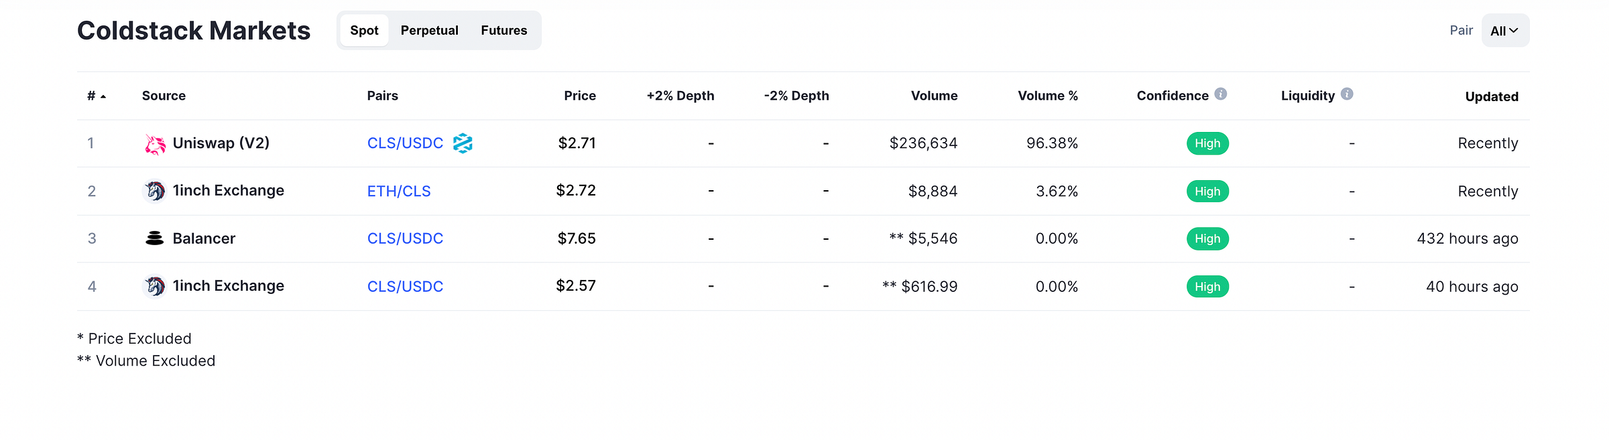Click the $7.65 price value
Screen dimensions: 1609x440
point(577,238)
